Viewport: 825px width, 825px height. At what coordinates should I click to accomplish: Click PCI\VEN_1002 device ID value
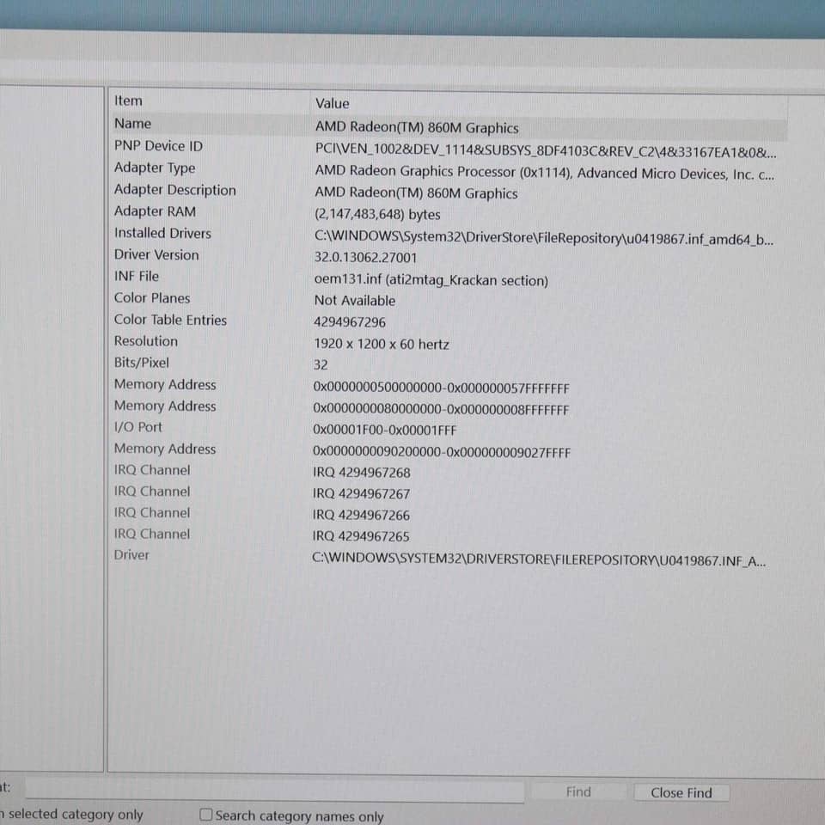pos(546,151)
